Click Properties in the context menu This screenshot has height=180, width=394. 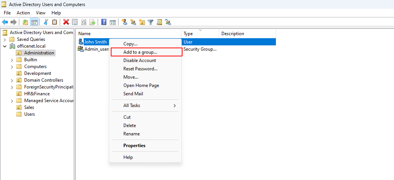[134, 146]
